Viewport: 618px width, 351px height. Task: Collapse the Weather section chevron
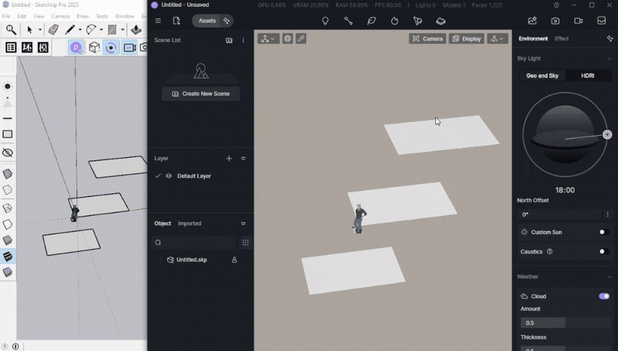pyautogui.click(x=609, y=277)
